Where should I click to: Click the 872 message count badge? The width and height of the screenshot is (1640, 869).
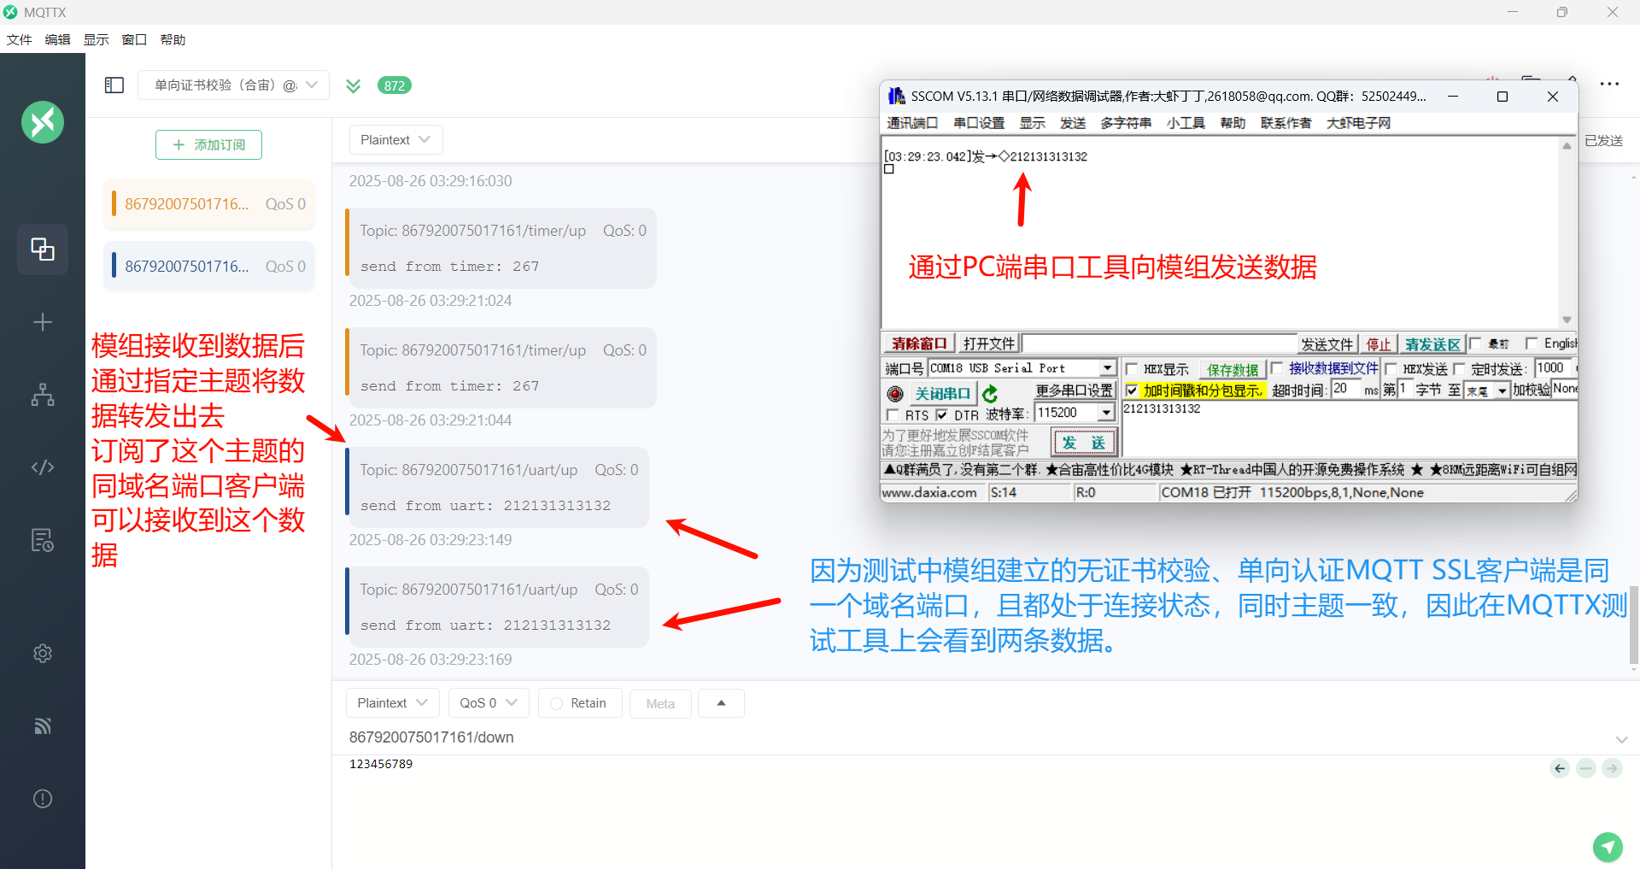394,85
